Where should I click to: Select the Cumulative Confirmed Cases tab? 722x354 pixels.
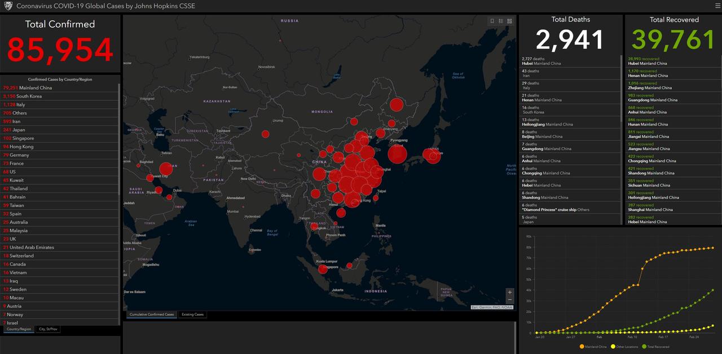click(152, 315)
